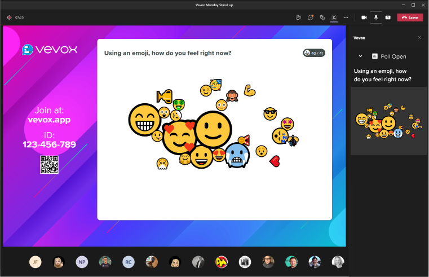This screenshot has height=277, width=429.
Task: Close the Vevox side panel
Action: (419, 38)
